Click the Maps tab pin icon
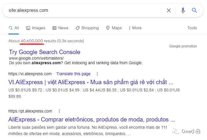Viewport: 207px width, 140px height. tap(108, 28)
